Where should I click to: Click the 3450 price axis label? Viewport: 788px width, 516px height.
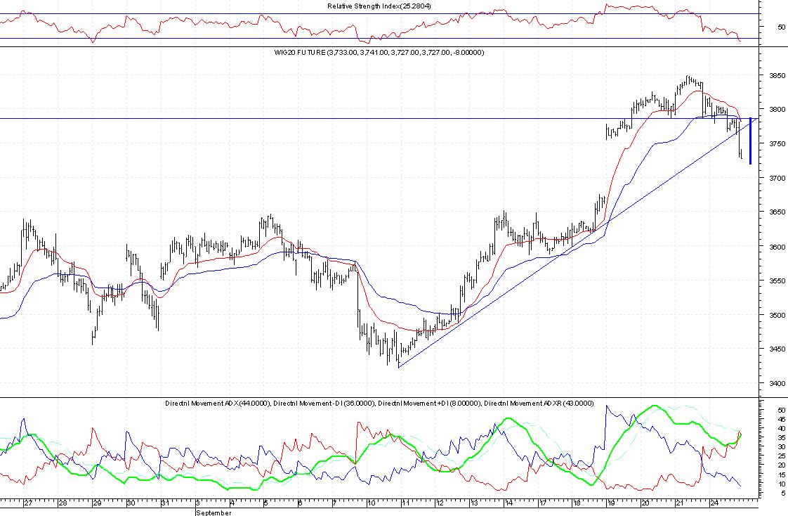(x=777, y=349)
